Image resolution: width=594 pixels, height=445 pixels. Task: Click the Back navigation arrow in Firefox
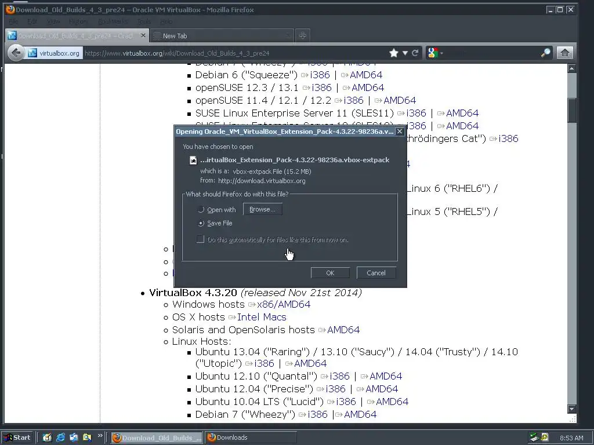pyautogui.click(x=16, y=53)
